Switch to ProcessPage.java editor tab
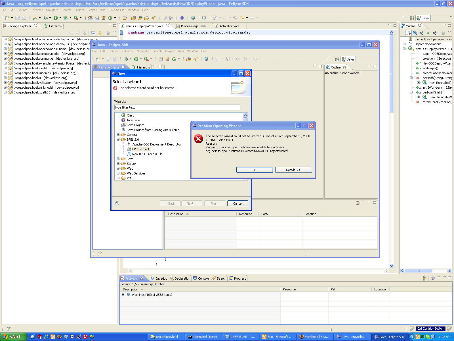Screen dimensions: 454x341 (x=193, y=26)
